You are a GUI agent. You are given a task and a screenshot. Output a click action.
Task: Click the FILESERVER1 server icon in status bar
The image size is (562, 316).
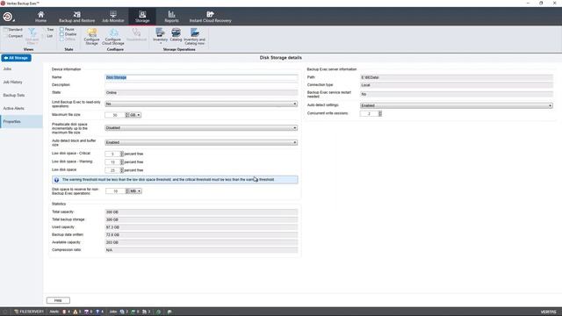pos(16,312)
